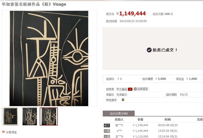Click the 价格 column header
Screen dimensions: 203x138
[140, 119]
